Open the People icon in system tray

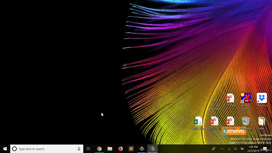[x=214, y=149]
